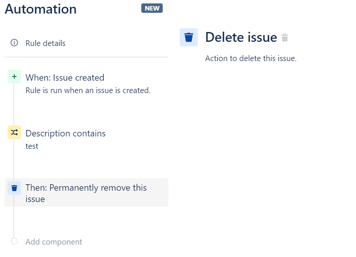The height and width of the screenshot is (257, 356).
Task: Open the info icon next to Rule details
Action: coord(14,43)
